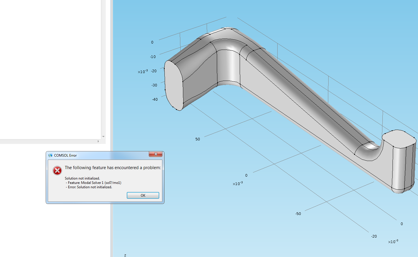Click the COMSOL logo in dialog title bar
Screen dimensions: 418x257
(50, 155)
